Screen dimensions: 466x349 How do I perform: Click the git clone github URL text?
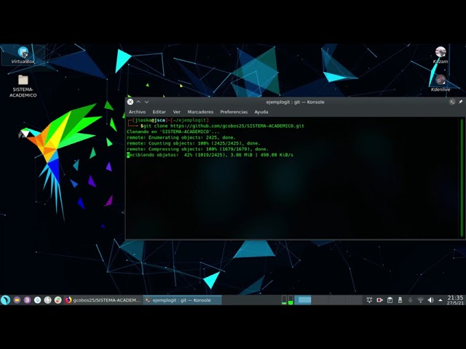click(x=237, y=126)
